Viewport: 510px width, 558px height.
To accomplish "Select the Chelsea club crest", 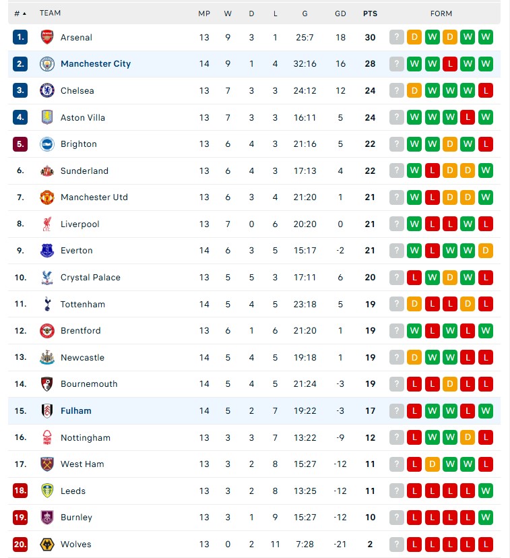I will pyautogui.click(x=46, y=90).
